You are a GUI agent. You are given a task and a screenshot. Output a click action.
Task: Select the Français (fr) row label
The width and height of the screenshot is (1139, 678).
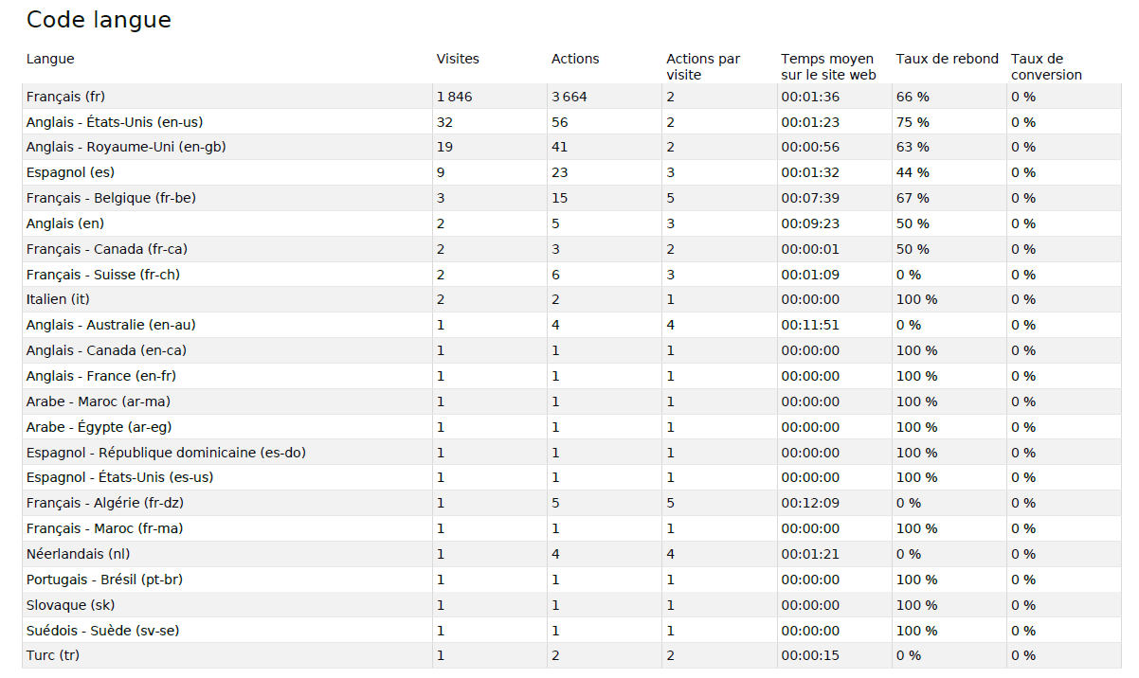click(x=73, y=97)
